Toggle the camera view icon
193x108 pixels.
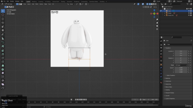[x=157, y=26]
